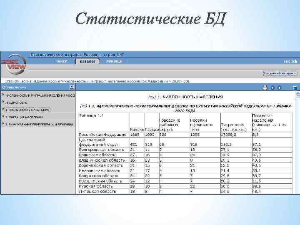Expand bullet beside 1. ЧИСЛЕННОСТЬ НАСЕЛЕНИЯ
Image resolution: width=300 pixels, height=225 pixels.
(3, 109)
